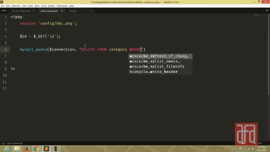Click line number 9 in the gutter
The width and height of the screenshot is (270, 152).
click(x=5, y=69)
